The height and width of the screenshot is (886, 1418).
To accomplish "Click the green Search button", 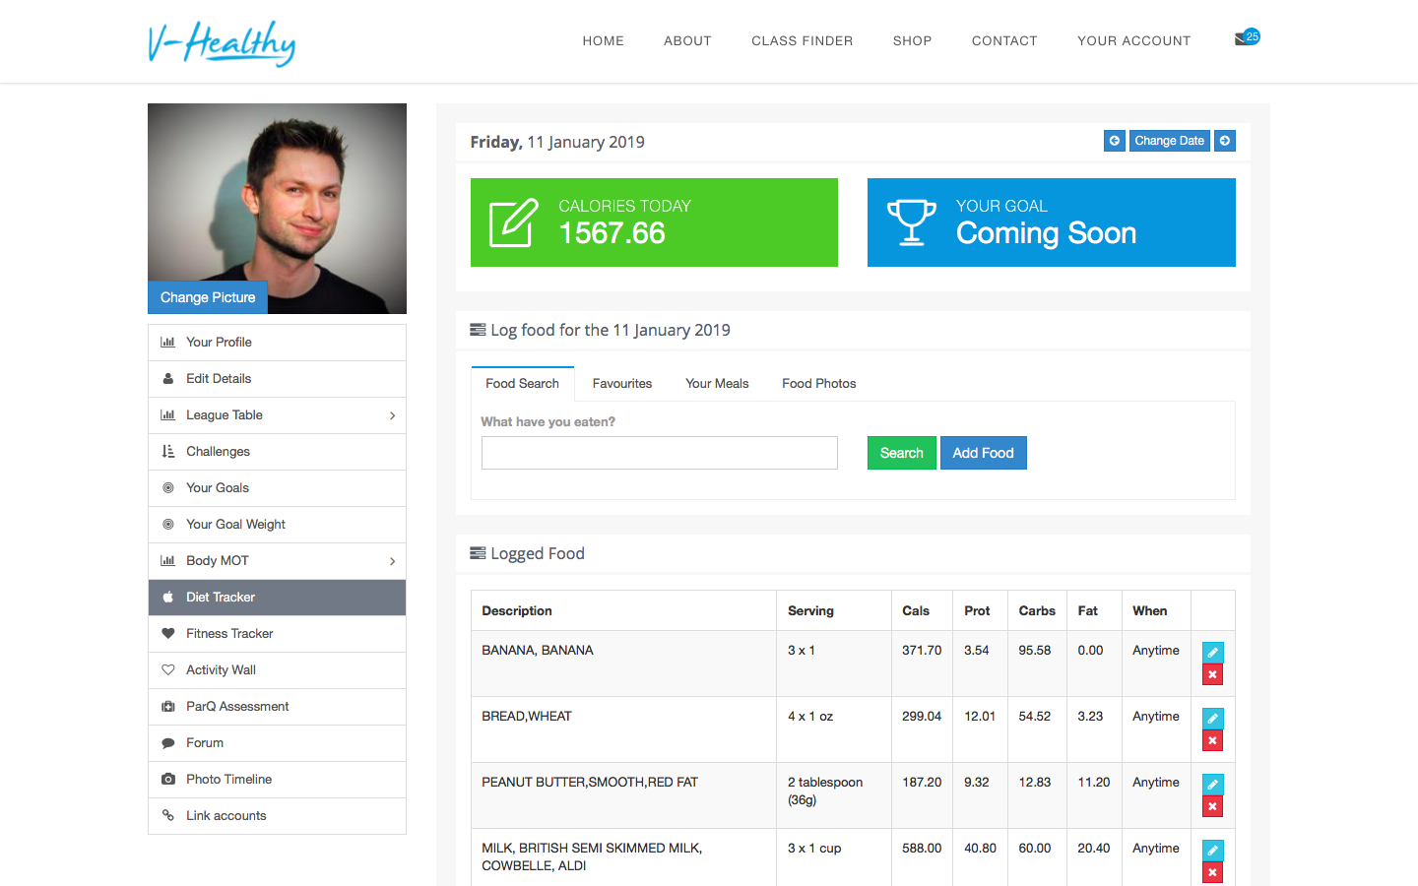I will (902, 453).
